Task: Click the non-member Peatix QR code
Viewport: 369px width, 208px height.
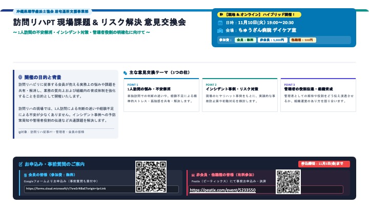Action: coord(288,182)
